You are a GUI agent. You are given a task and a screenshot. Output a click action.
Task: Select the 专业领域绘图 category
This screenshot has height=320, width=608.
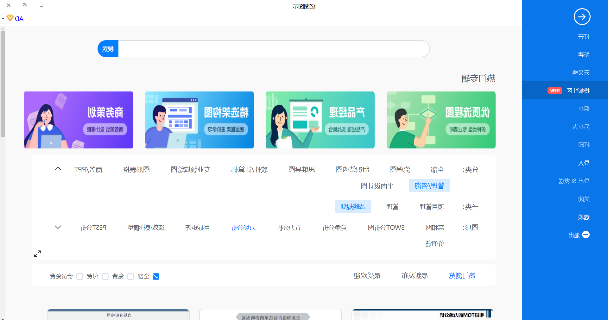pos(190,170)
